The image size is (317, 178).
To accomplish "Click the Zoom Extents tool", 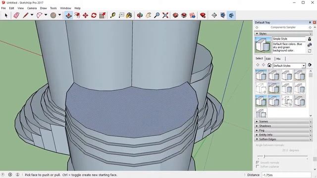I will pos(165,15).
